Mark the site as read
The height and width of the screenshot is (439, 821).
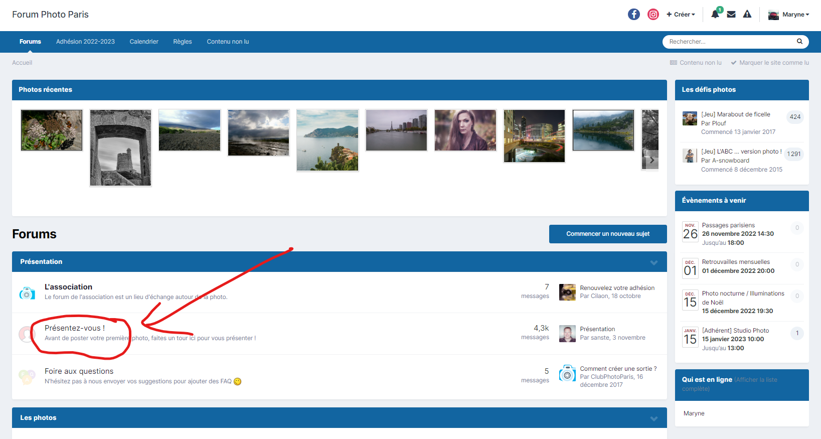(x=770, y=63)
